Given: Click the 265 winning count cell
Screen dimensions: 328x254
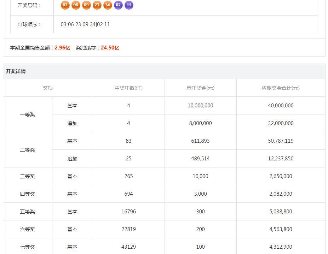Looking at the screenshot, I should point(129,176).
